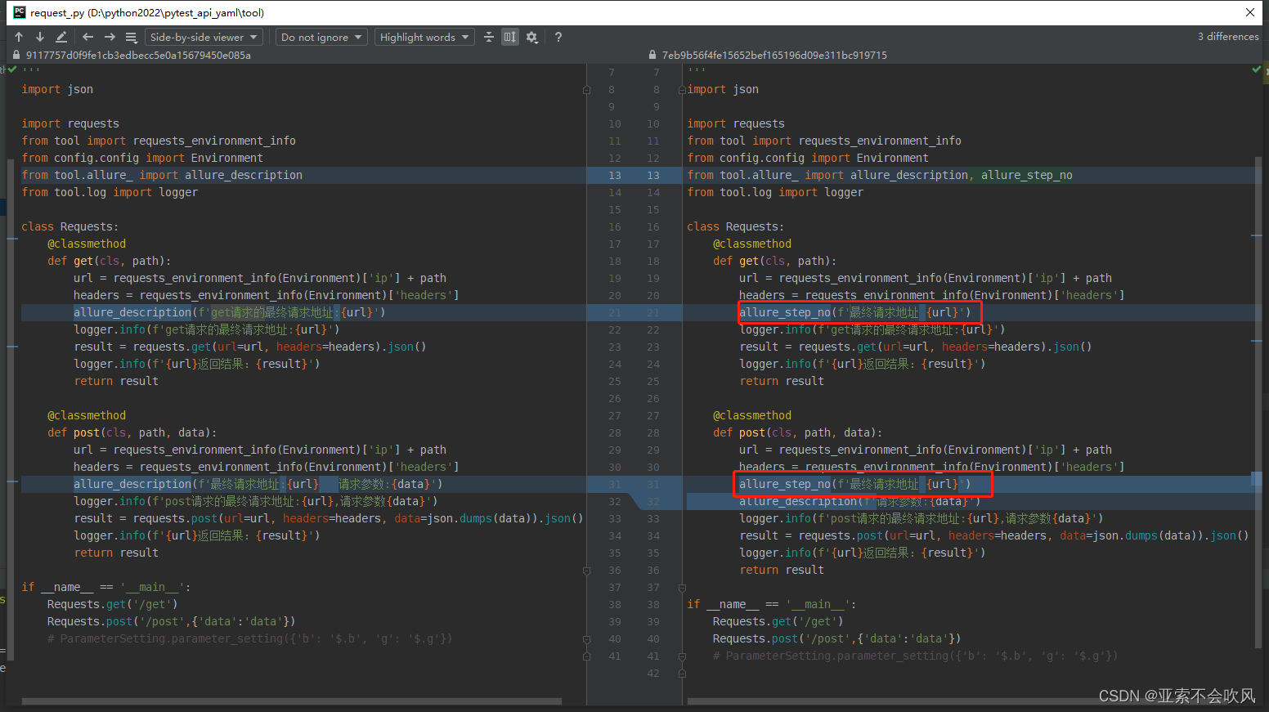Open the Highlight words dropdown
This screenshot has width=1269, height=712.
point(424,37)
